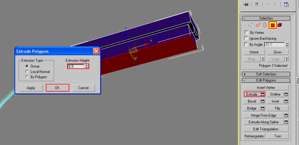Click the Extrusion Height value field
The image size is (299, 145).
pos(76,67)
